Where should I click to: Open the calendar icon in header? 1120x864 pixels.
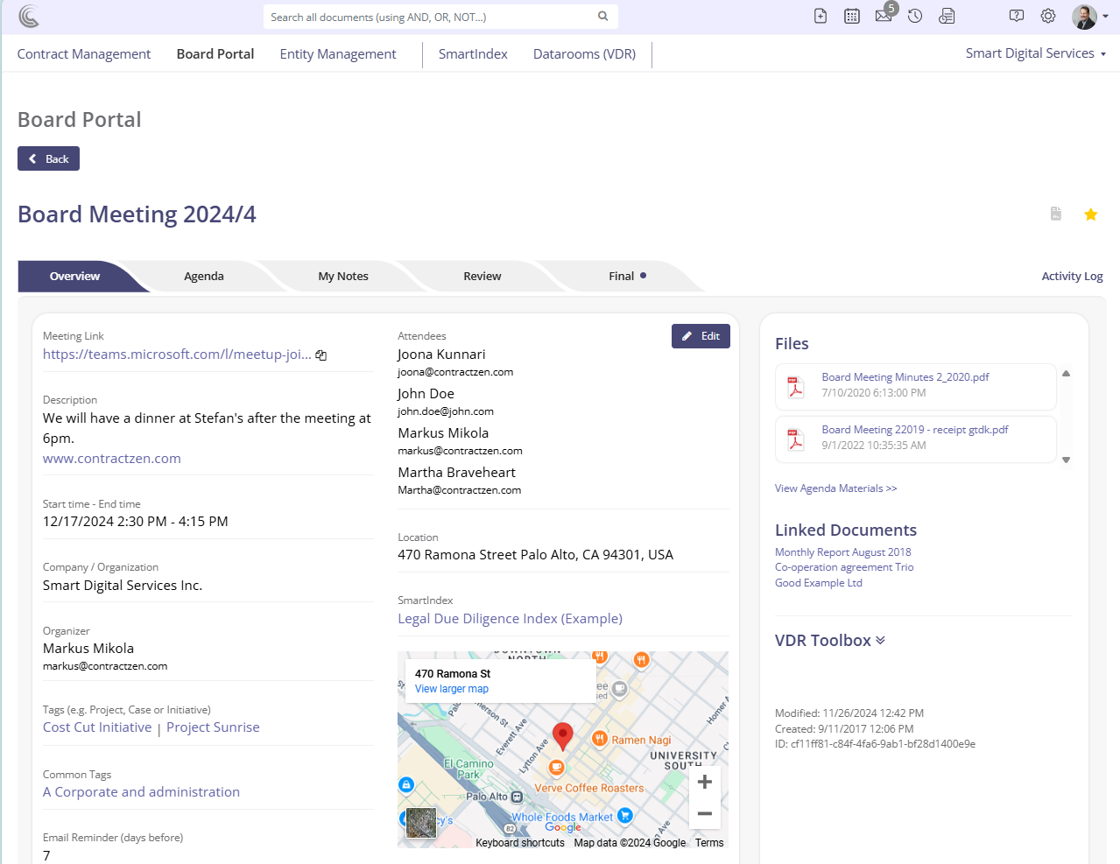pos(851,16)
